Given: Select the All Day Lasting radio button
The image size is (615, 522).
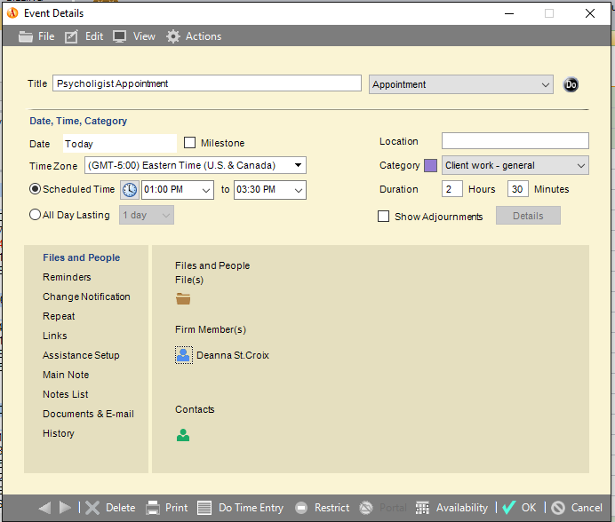Looking at the screenshot, I should 35,215.
